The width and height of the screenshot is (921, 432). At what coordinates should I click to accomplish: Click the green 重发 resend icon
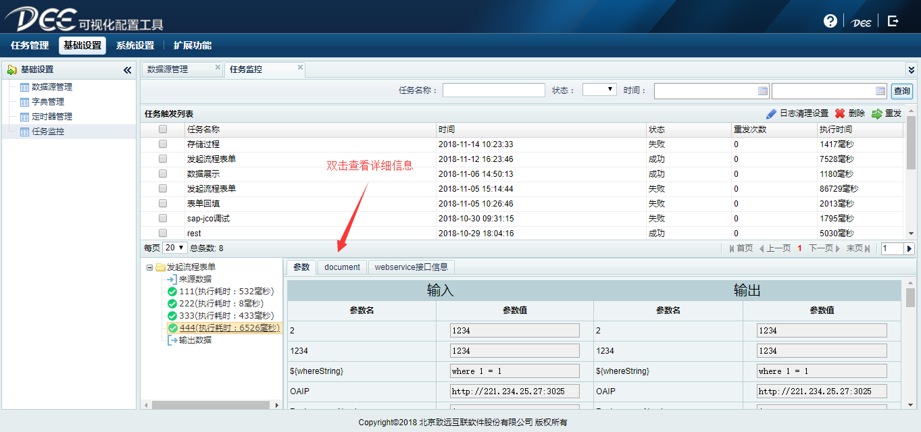coord(877,114)
